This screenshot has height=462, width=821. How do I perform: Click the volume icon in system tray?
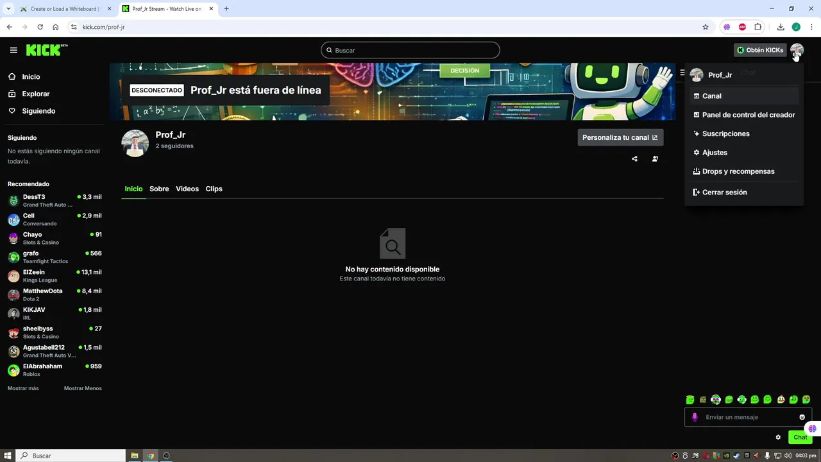pyautogui.click(x=788, y=456)
